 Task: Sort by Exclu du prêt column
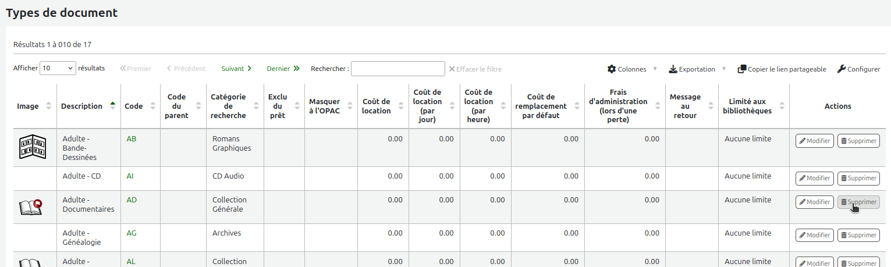[284, 106]
